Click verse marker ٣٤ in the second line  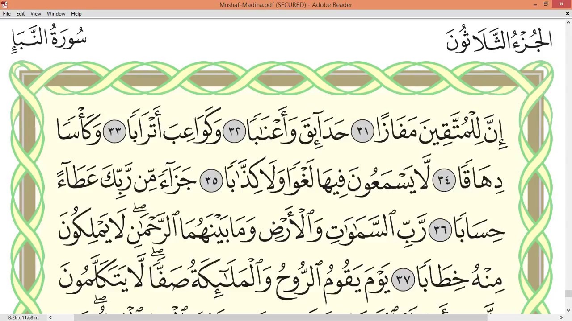[x=443, y=181]
